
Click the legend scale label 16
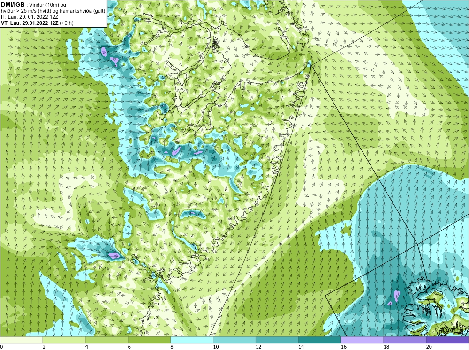point(344,347)
